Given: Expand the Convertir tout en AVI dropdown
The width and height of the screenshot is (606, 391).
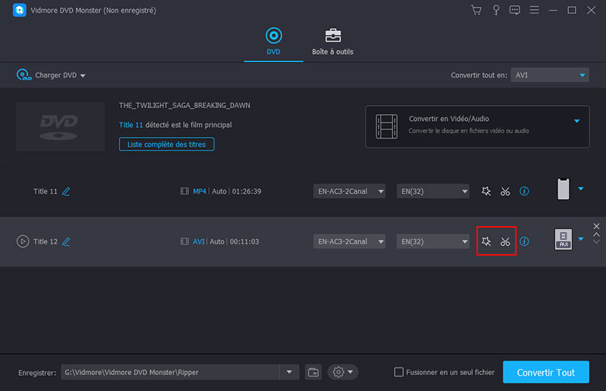Looking at the screenshot, I should point(549,75).
